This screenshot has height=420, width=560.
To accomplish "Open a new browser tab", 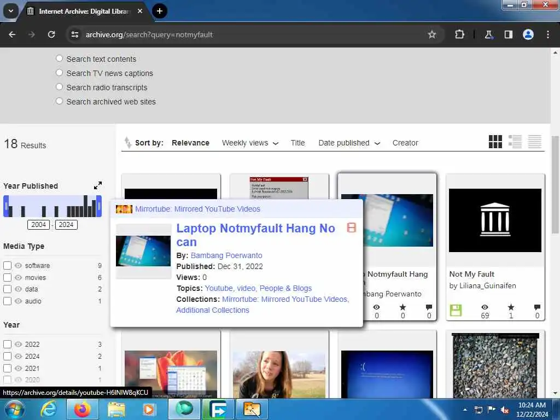I will tap(159, 11).
